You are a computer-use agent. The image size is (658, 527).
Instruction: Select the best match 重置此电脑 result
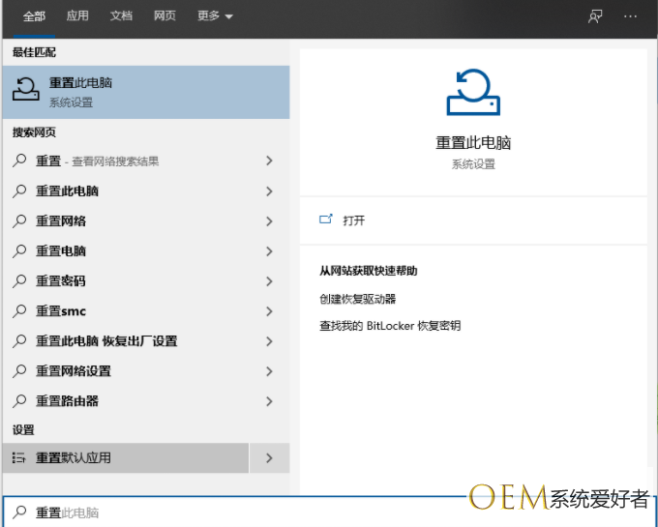pyautogui.click(x=145, y=91)
